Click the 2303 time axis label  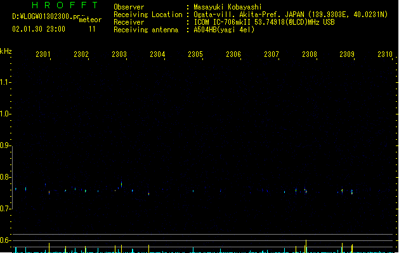(x=119, y=54)
